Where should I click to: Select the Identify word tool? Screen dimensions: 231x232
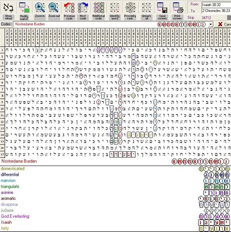[x=115, y=8]
